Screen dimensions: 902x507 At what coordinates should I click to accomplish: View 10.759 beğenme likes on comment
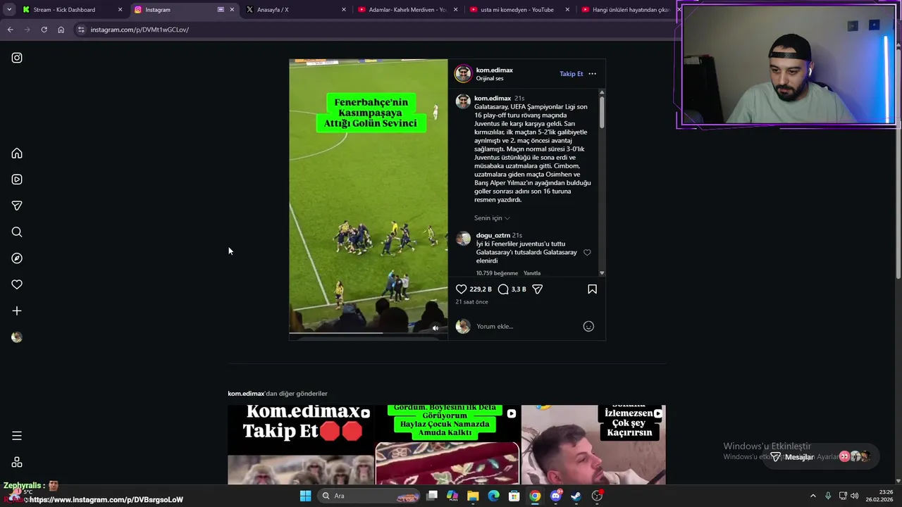pos(497,273)
